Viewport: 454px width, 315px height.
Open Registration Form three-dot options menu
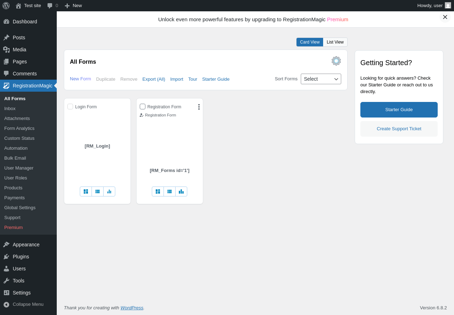(199, 107)
